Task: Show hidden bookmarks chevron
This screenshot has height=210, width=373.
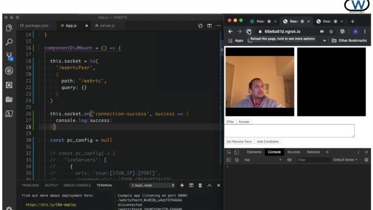Action: click(324, 41)
